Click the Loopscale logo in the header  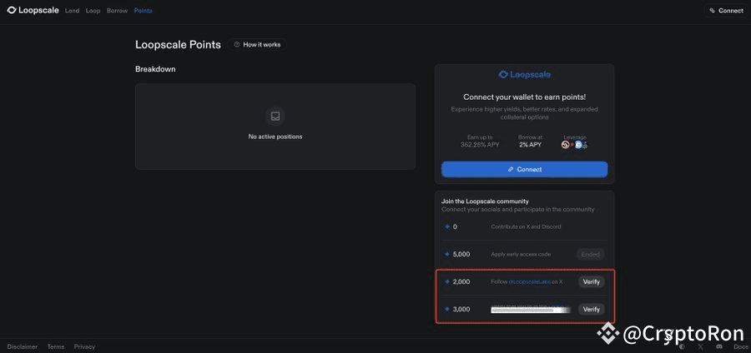(x=32, y=11)
